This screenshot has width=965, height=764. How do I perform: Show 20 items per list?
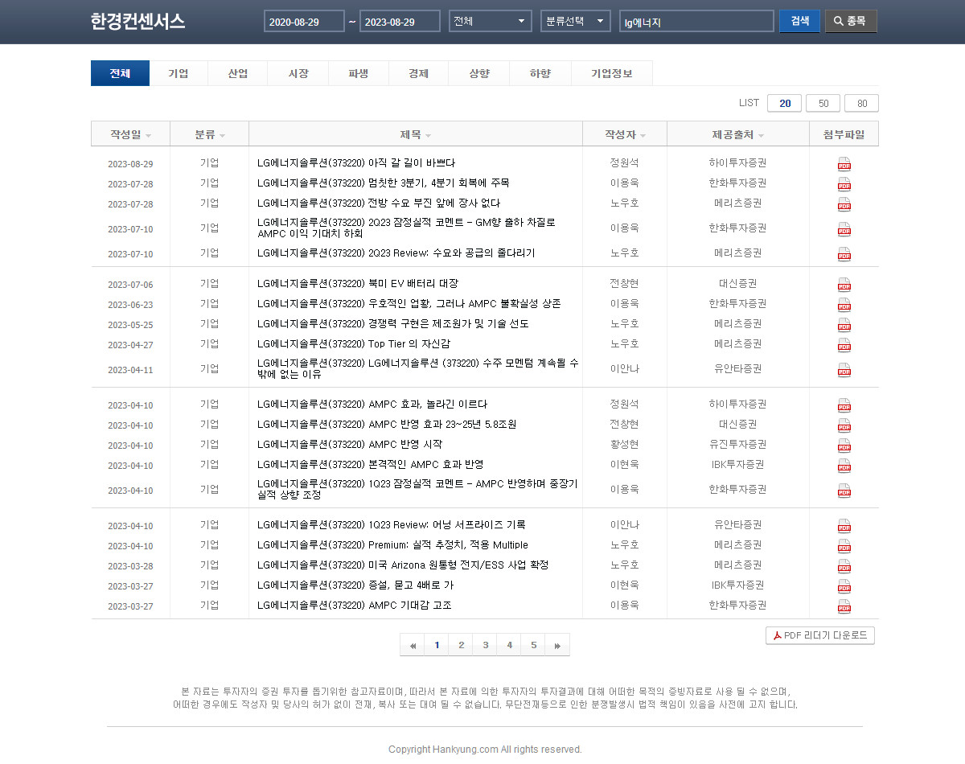tap(785, 103)
